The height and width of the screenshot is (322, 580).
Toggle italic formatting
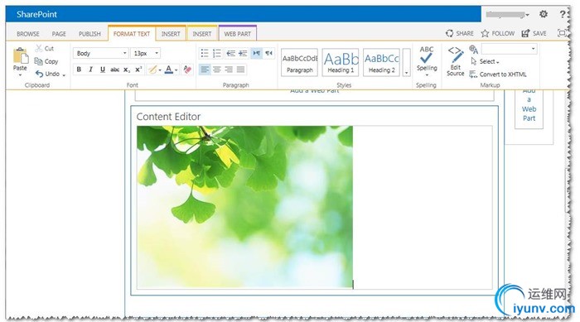[x=90, y=70]
